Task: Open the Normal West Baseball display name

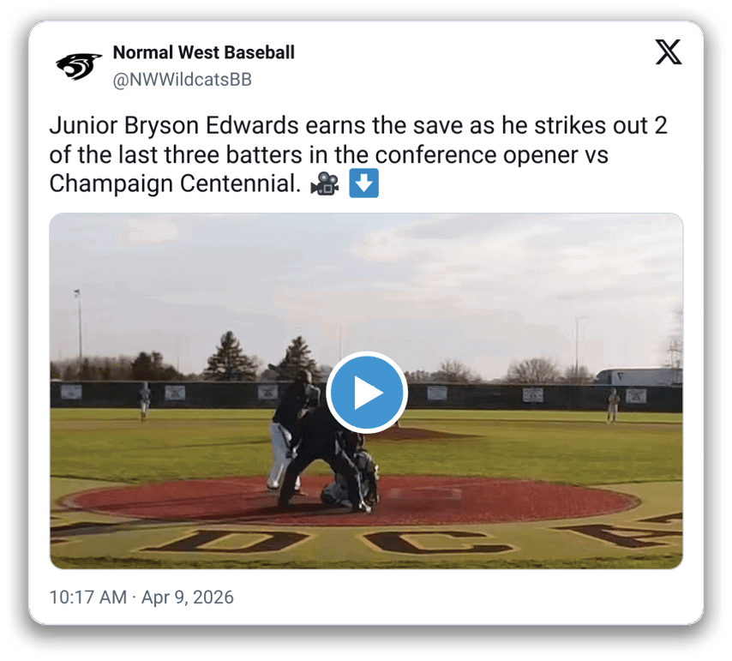Action: click(x=203, y=52)
